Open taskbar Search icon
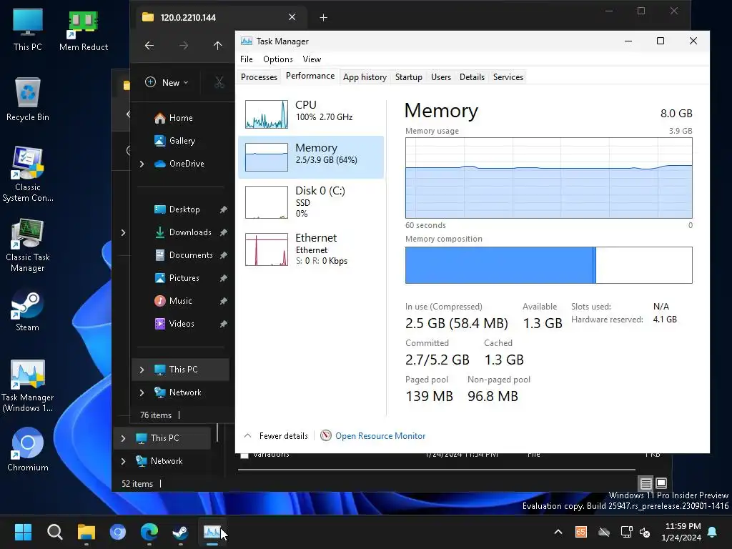The height and width of the screenshot is (549, 732). point(54,532)
